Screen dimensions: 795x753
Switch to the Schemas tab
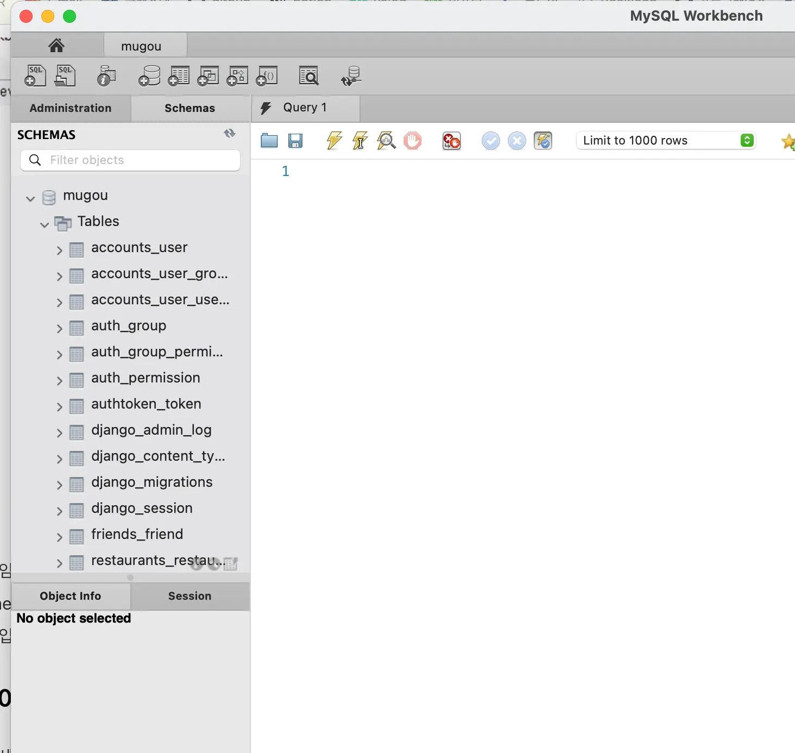190,108
